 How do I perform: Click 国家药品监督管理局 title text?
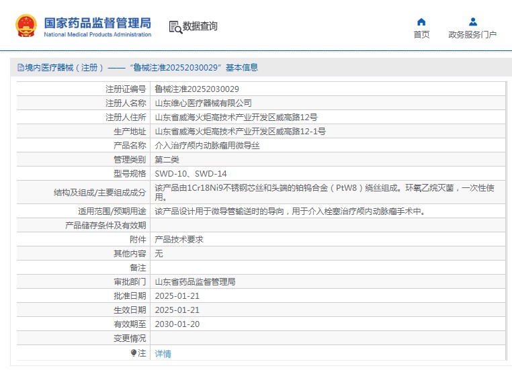point(97,23)
